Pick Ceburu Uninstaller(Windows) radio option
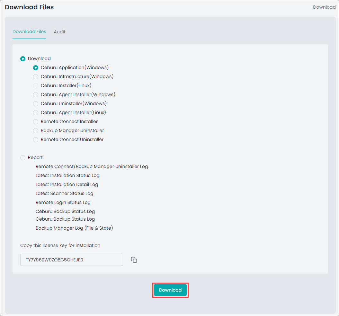This screenshot has height=316, width=339. pyautogui.click(x=36, y=103)
